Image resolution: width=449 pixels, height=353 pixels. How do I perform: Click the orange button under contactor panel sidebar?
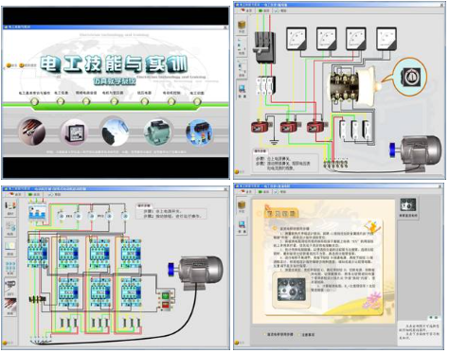point(5,343)
